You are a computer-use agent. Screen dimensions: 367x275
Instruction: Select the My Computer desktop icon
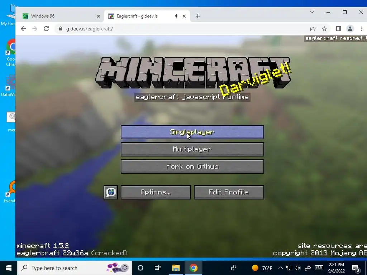tap(8, 15)
